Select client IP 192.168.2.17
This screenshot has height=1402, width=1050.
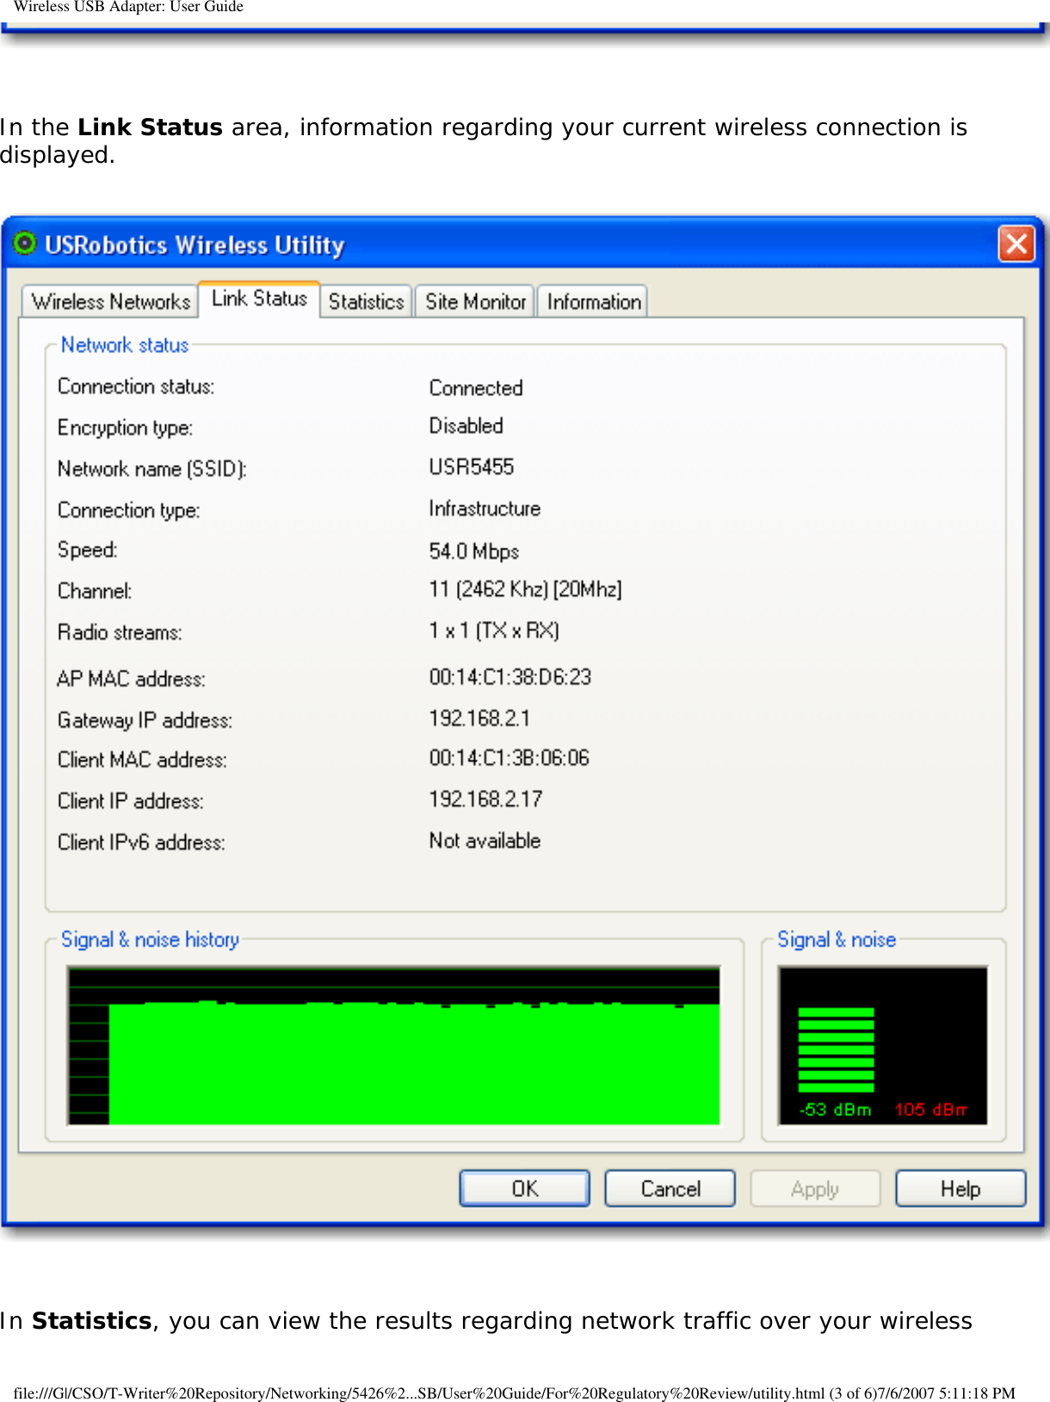click(485, 799)
